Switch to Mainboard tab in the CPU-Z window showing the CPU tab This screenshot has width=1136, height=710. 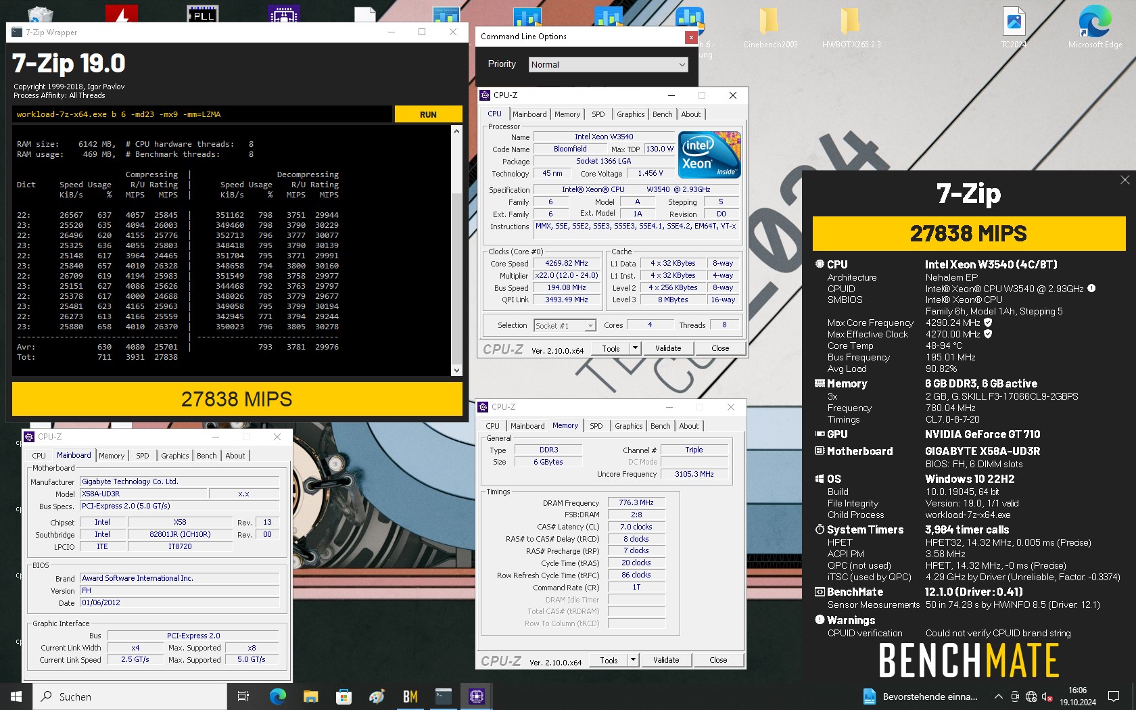tap(529, 114)
